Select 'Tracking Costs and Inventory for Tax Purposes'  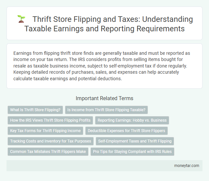pyautogui.click(x=51, y=141)
